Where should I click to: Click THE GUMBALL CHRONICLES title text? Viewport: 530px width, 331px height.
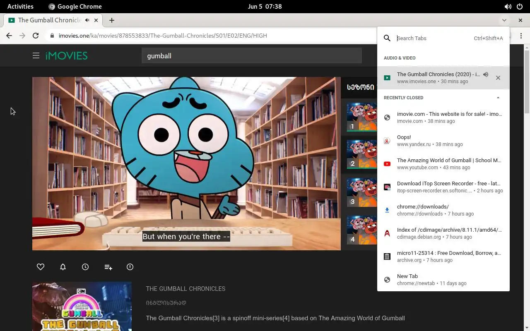point(185,289)
